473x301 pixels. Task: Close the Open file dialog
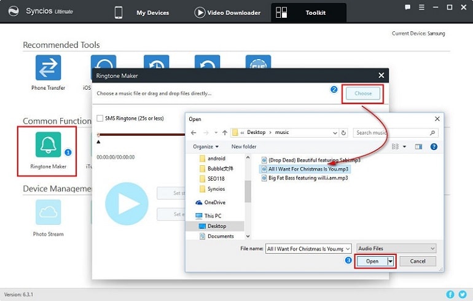tap(437, 119)
